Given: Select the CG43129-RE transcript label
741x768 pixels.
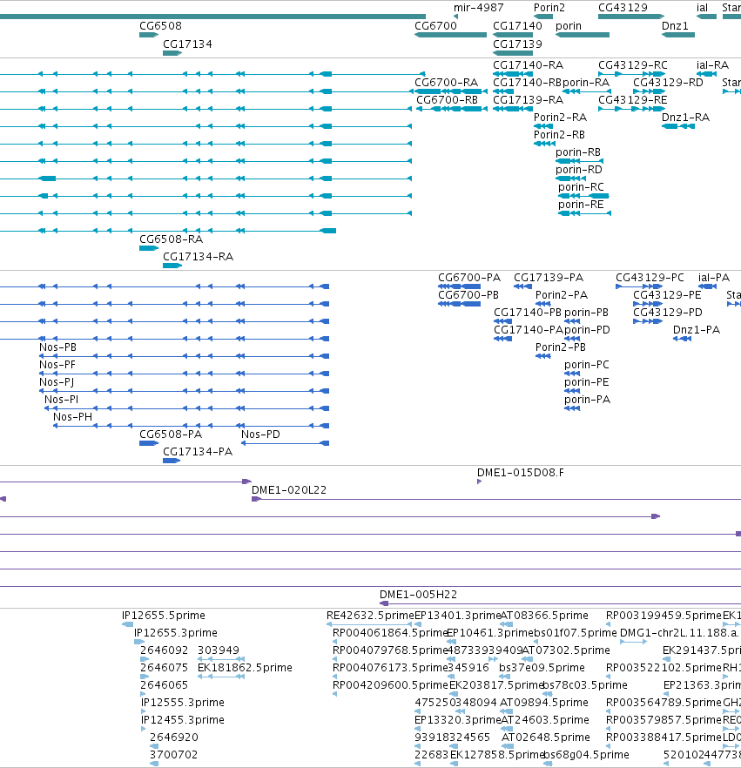Looking at the screenshot, I should 633,100.
